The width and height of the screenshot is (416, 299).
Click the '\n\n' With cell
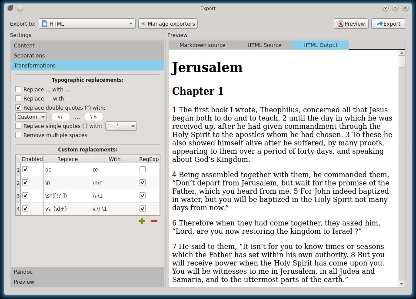(x=115, y=182)
